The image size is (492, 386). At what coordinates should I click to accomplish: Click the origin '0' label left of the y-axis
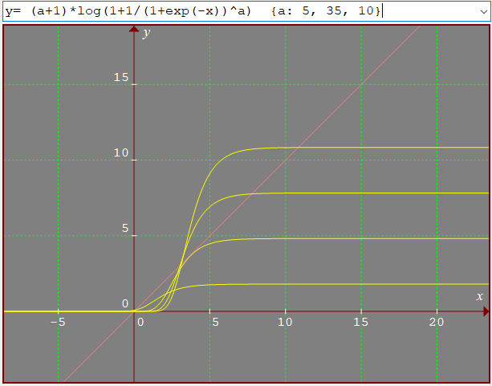point(124,304)
